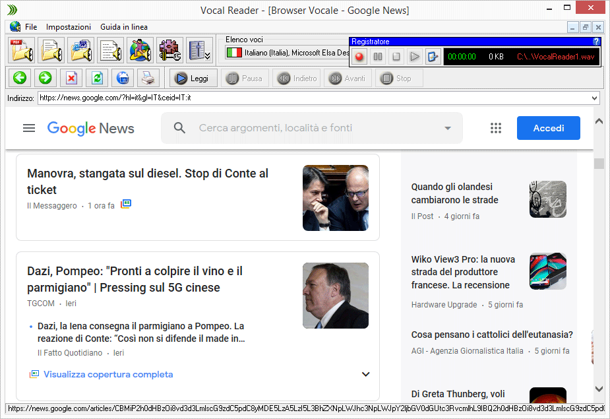
Task: Click the Google News logo
Action: tap(90, 128)
